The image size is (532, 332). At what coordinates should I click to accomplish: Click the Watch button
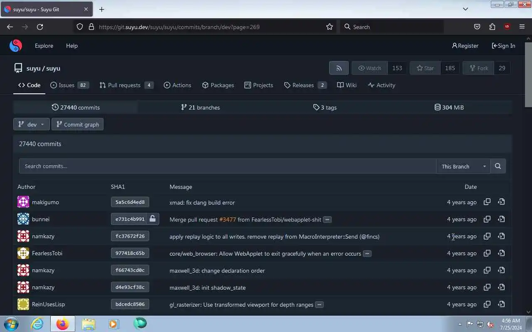pyautogui.click(x=369, y=68)
